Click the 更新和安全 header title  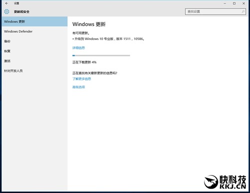pyautogui.click(x=21, y=11)
